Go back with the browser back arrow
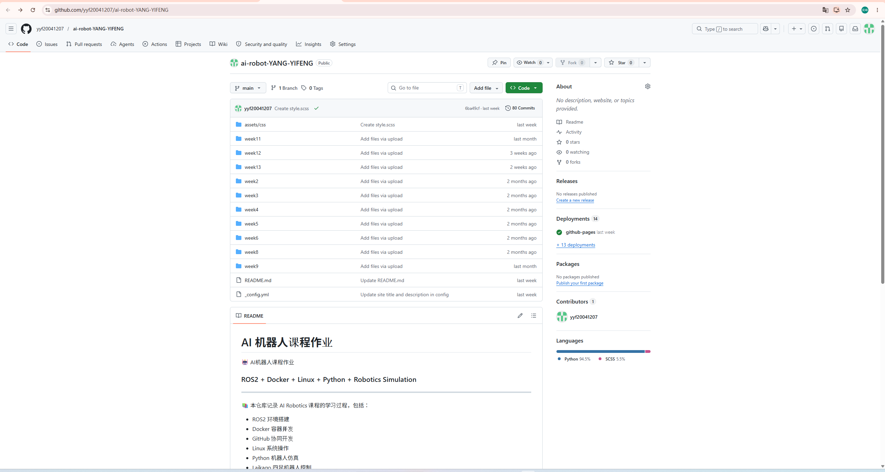Image resolution: width=885 pixels, height=472 pixels. pyautogui.click(x=8, y=10)
